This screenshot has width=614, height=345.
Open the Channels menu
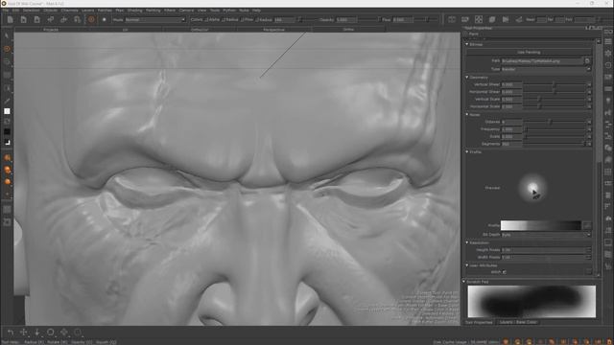[69, 11]
